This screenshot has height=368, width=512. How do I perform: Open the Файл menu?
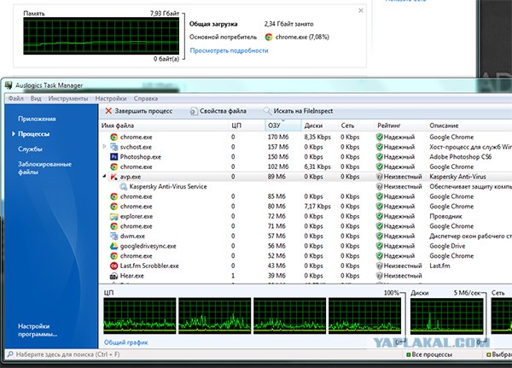tap(15, 98)
